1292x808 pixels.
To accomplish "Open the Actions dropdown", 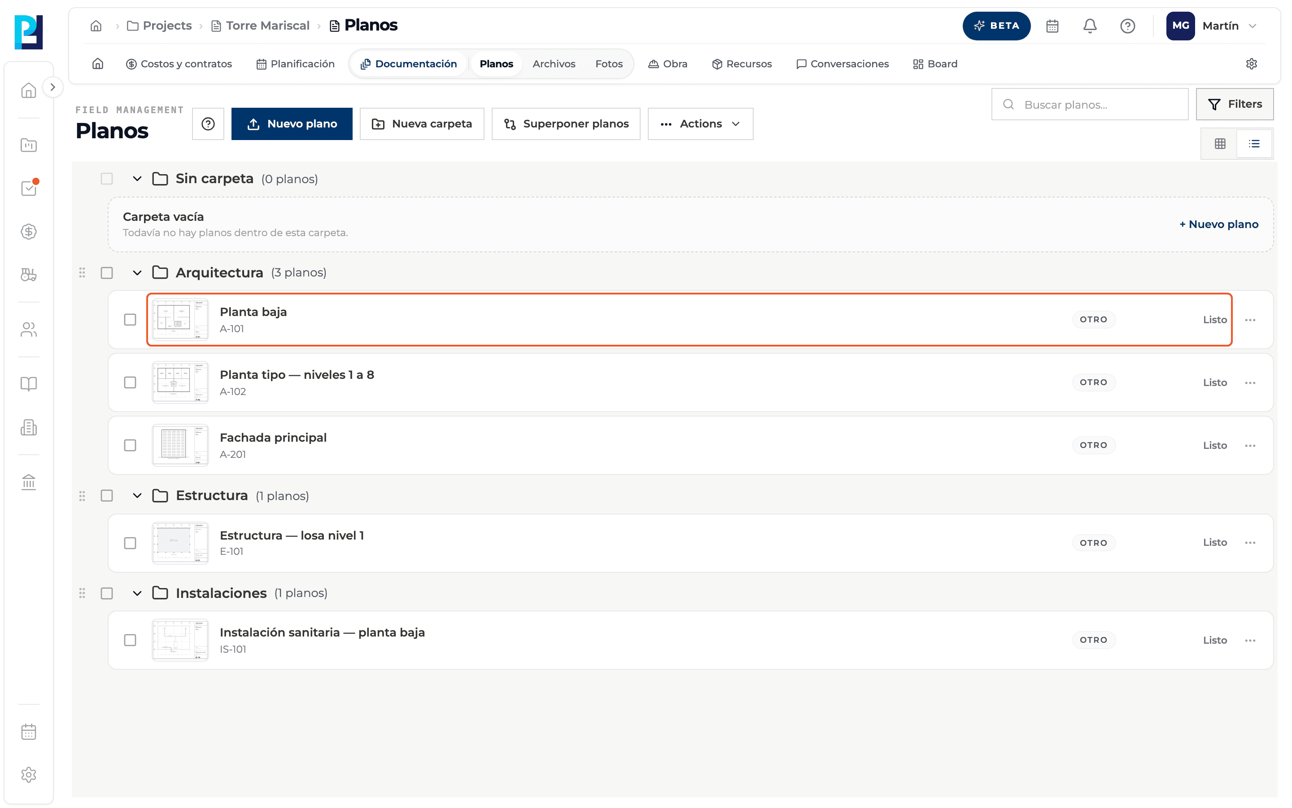I will click(x=700, y=123).
